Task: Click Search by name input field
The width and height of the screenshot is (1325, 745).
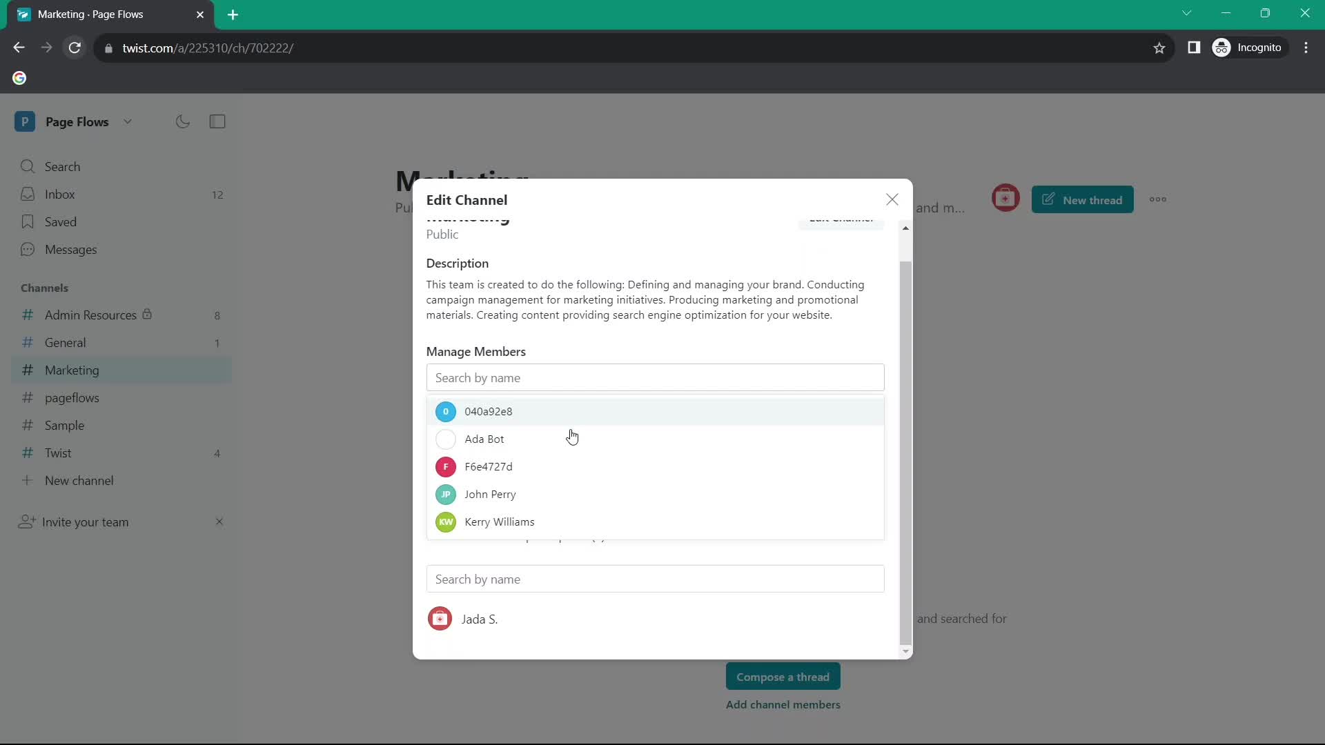Action: (655, 377)
